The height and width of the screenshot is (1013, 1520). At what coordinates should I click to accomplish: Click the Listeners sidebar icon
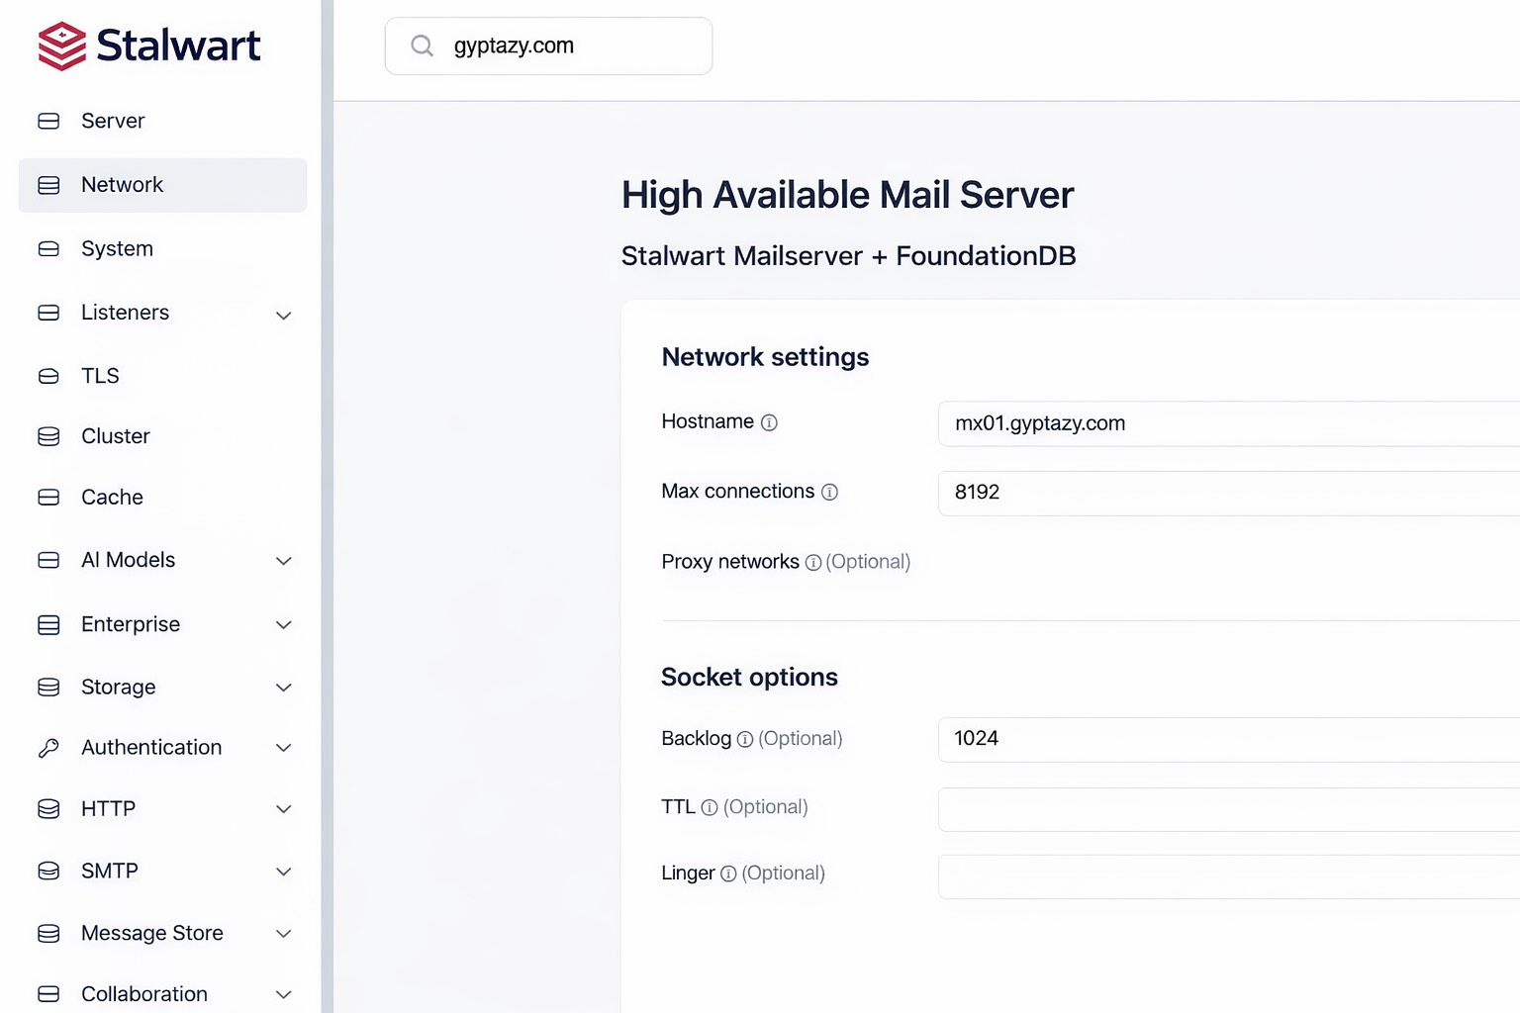point(48,313)
